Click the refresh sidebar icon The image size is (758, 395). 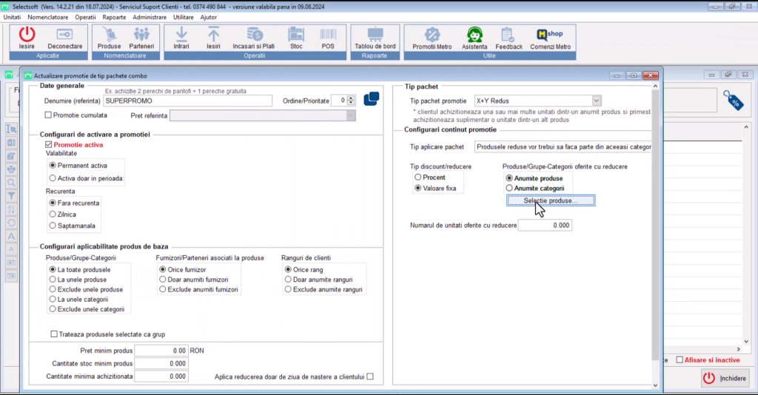tap(11, 223)
